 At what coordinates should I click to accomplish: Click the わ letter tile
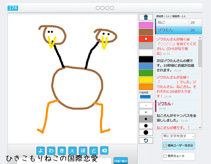(x=51, y=150)
